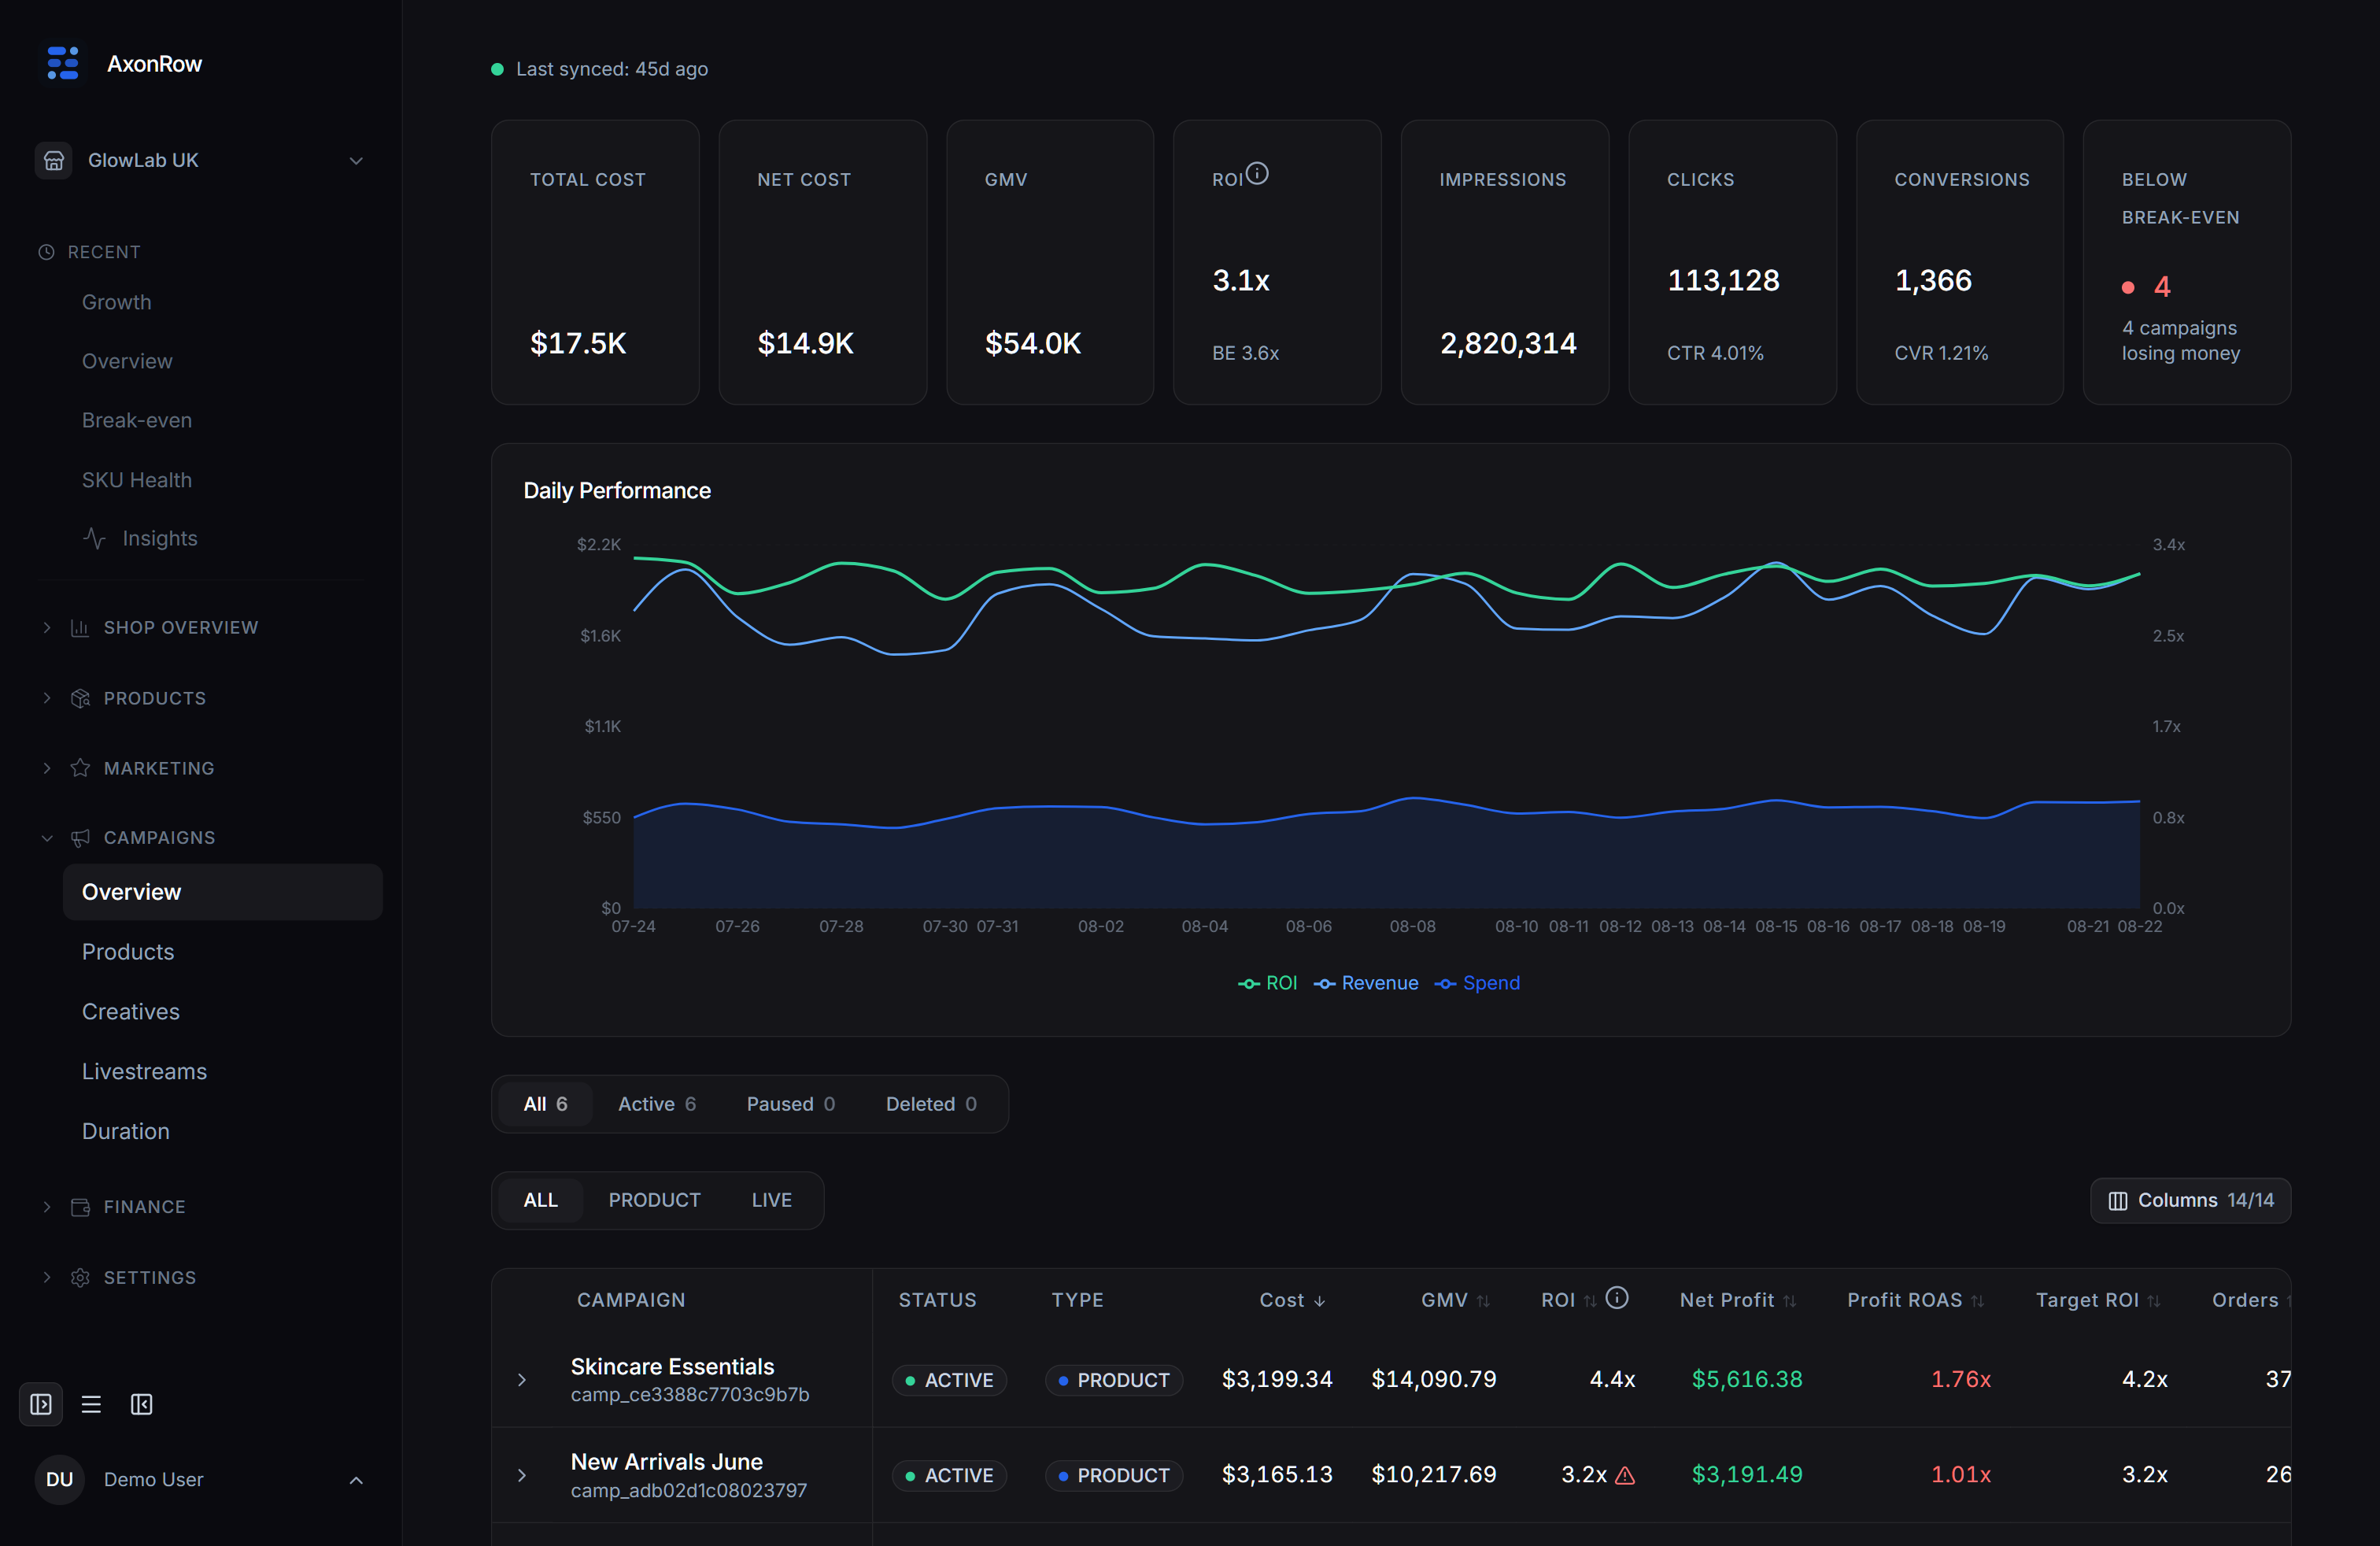Click the columns icon in the Columns button
The height and width of the screenshot is (1546, 2380).
2117,1201
